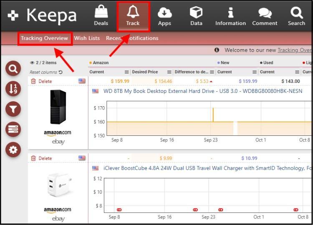This screenshot has width=313, height=225.
Task: Open the Comment speech bubbles icon
Action: (x=265, y=13)
